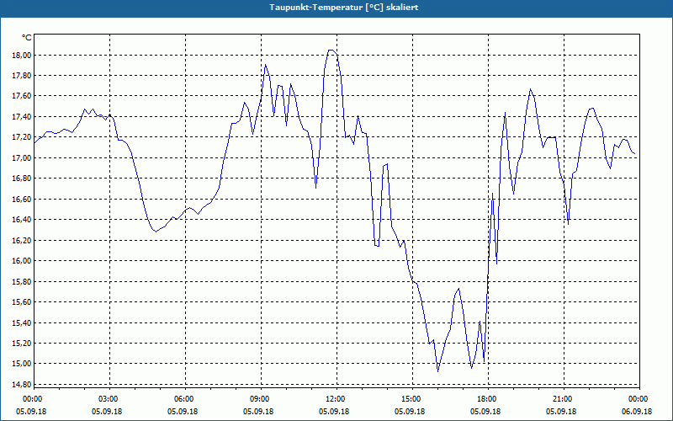Click the 15,20 axis value
Viewport: 673px width, 421px height.
tap(22, 344)
